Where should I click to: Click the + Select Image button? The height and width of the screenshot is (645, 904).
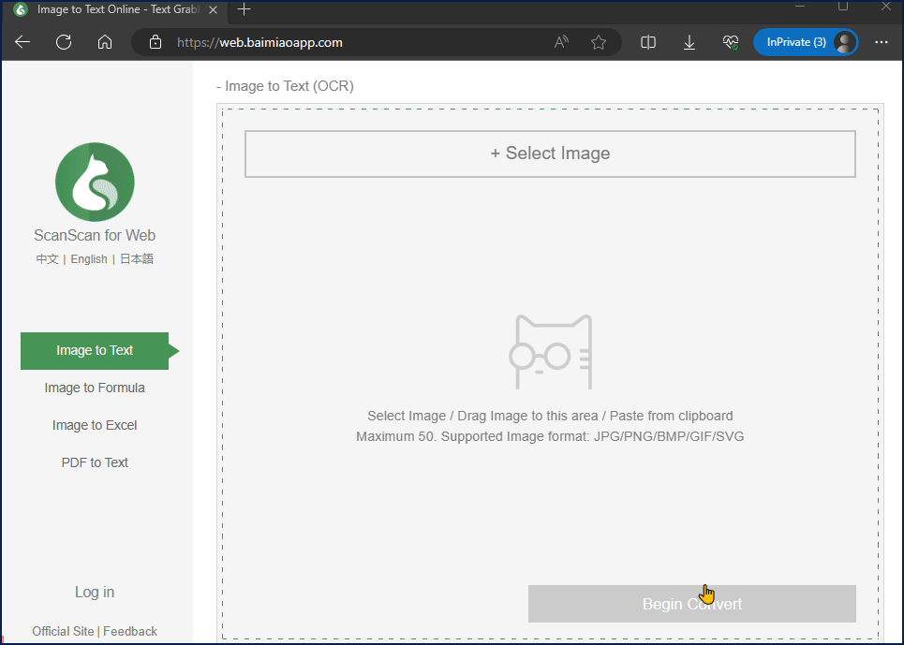pos(550,154)
